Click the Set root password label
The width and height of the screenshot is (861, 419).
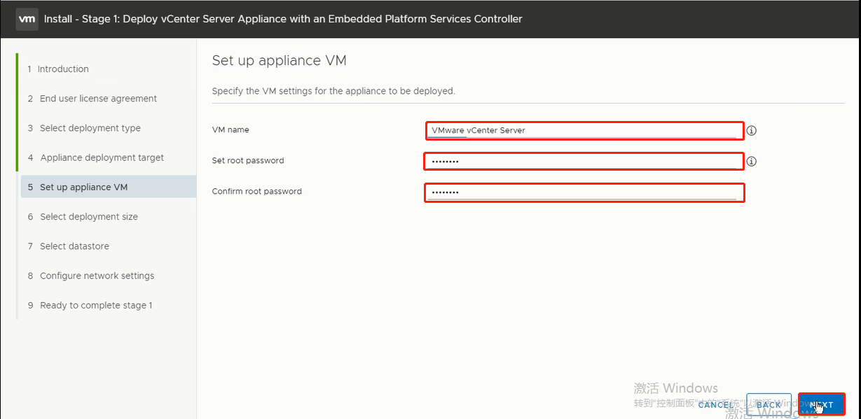coord(248,161)
